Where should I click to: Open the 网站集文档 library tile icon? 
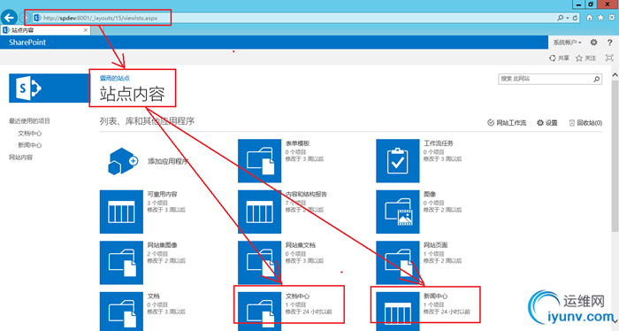coord(259,263)
